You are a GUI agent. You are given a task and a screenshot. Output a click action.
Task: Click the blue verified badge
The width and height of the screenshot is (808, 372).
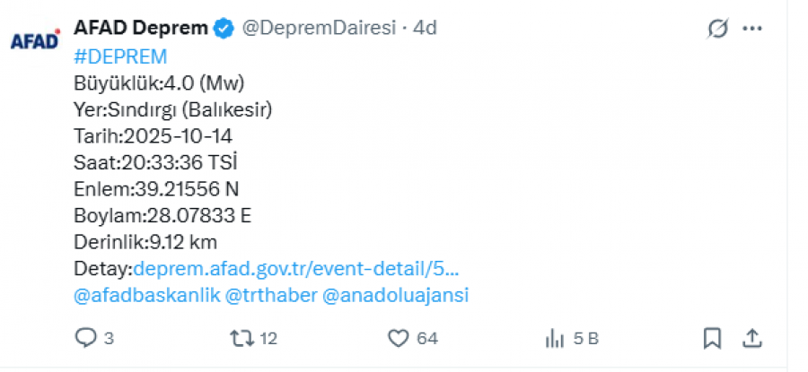(224, 29)
